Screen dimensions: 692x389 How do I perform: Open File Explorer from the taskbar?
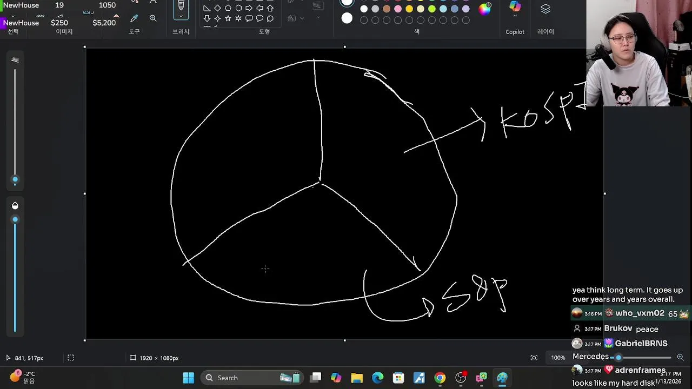click(357, 378)
